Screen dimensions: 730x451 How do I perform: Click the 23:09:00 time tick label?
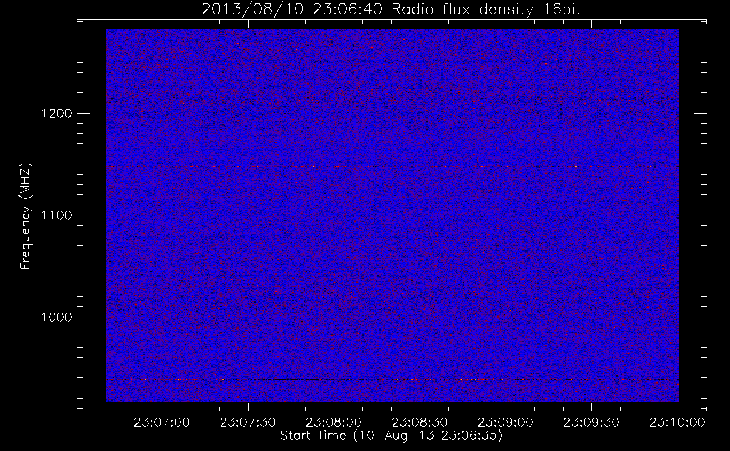click(x=505, y=423)
